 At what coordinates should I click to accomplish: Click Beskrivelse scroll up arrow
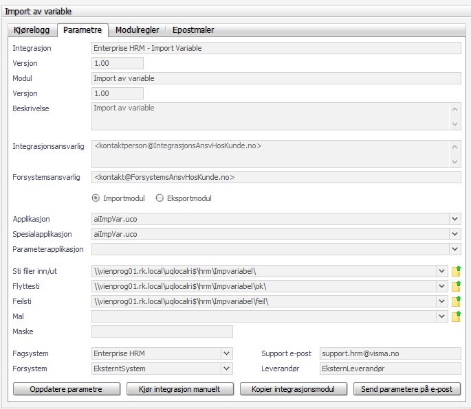454,109
